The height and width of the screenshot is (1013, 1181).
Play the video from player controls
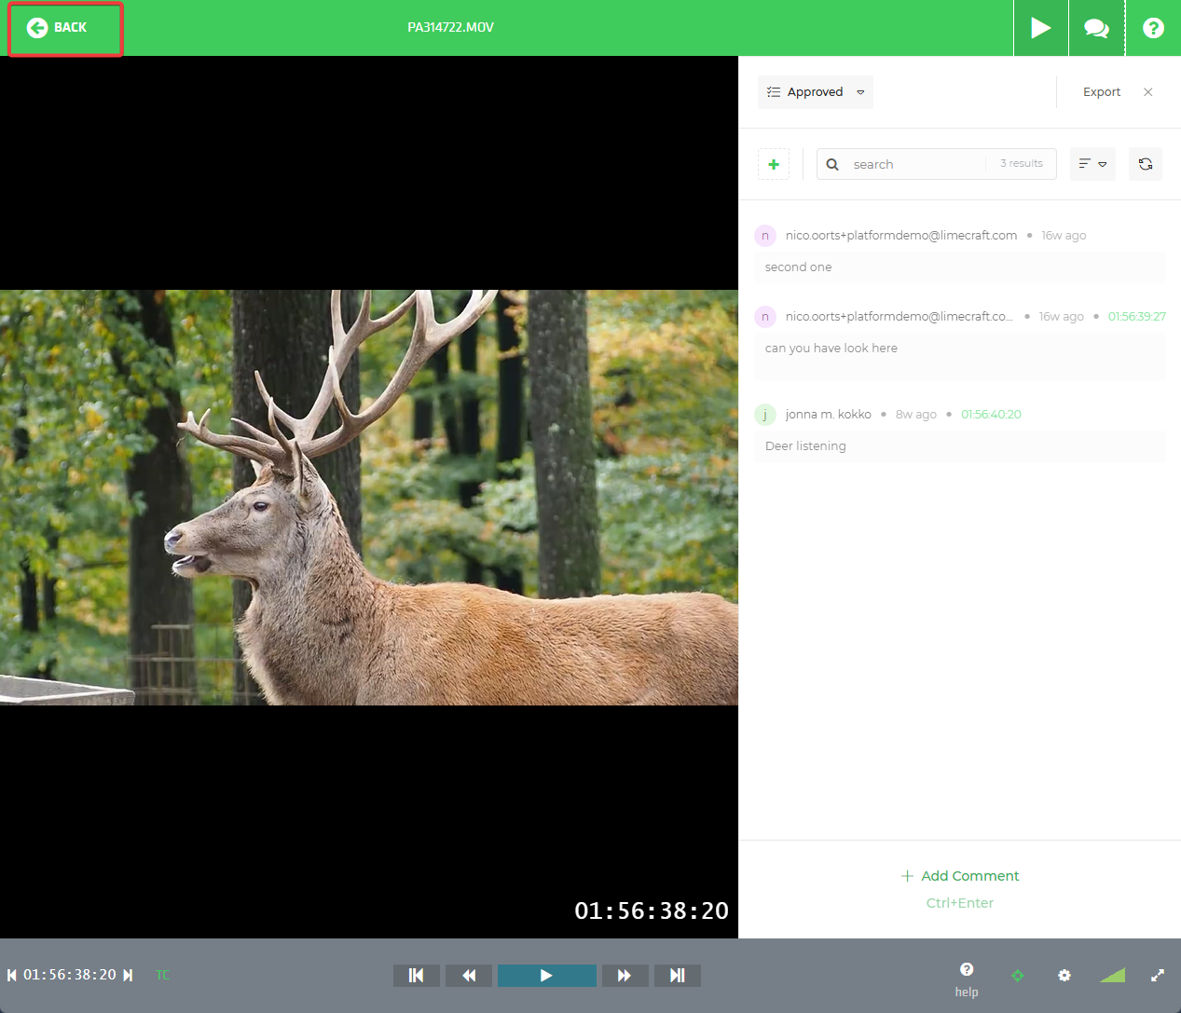click(547, 976)
